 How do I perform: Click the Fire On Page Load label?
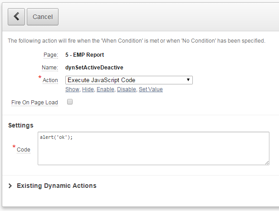click(x=34, y=103)
